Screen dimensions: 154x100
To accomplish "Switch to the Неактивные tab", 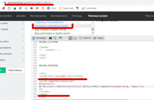I will pos(15,70).
